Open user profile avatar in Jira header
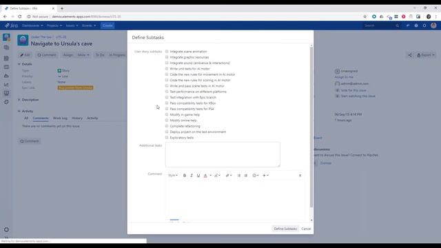This screenshot has height=248, width=441. [433, 25]
